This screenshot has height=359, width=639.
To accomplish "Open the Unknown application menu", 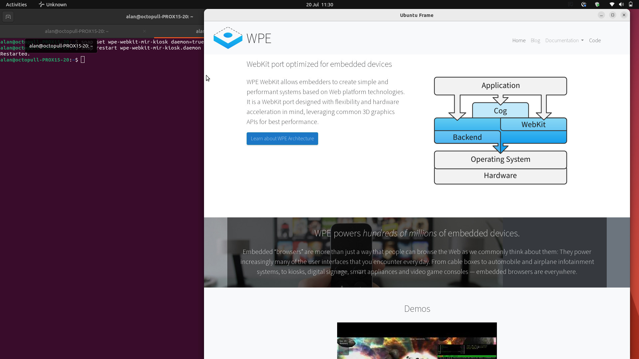I will (x=52, y=4).
